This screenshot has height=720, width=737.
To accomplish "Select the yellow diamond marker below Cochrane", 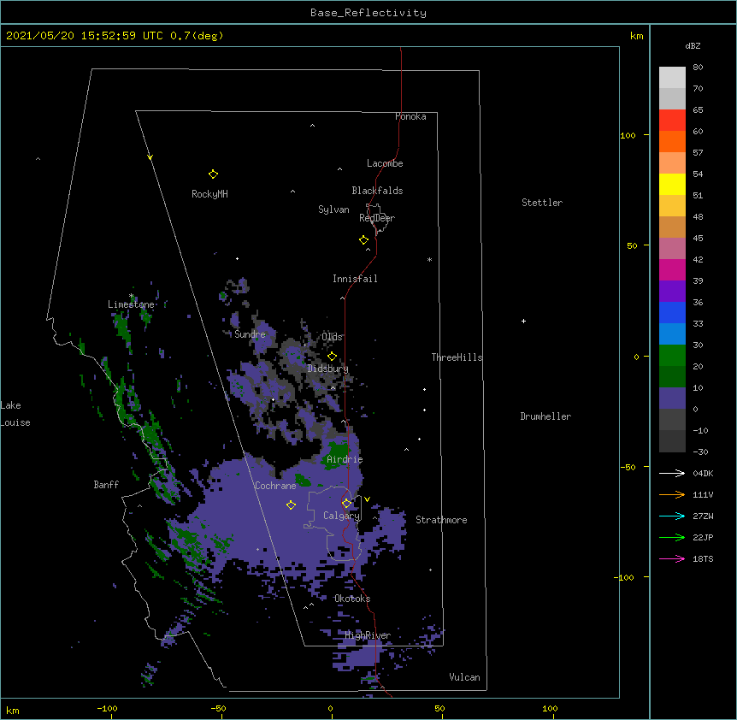I will (x=291, y=505).
